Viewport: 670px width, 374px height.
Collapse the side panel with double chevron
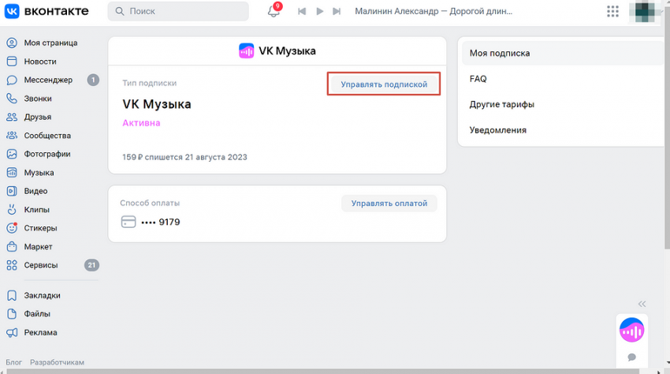(x=642, y=304)
